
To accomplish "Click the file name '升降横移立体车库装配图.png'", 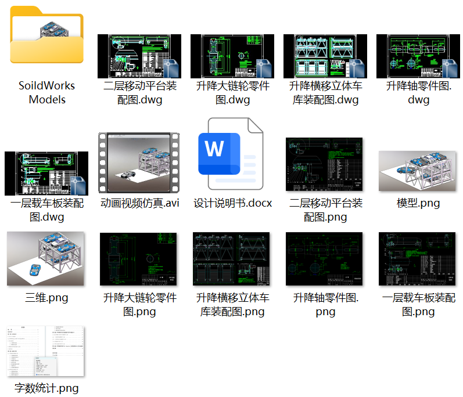I will (233, 304).
